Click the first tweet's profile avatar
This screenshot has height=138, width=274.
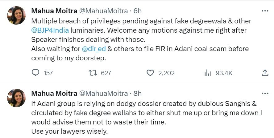pyautogui.click(x=16, y=15)
